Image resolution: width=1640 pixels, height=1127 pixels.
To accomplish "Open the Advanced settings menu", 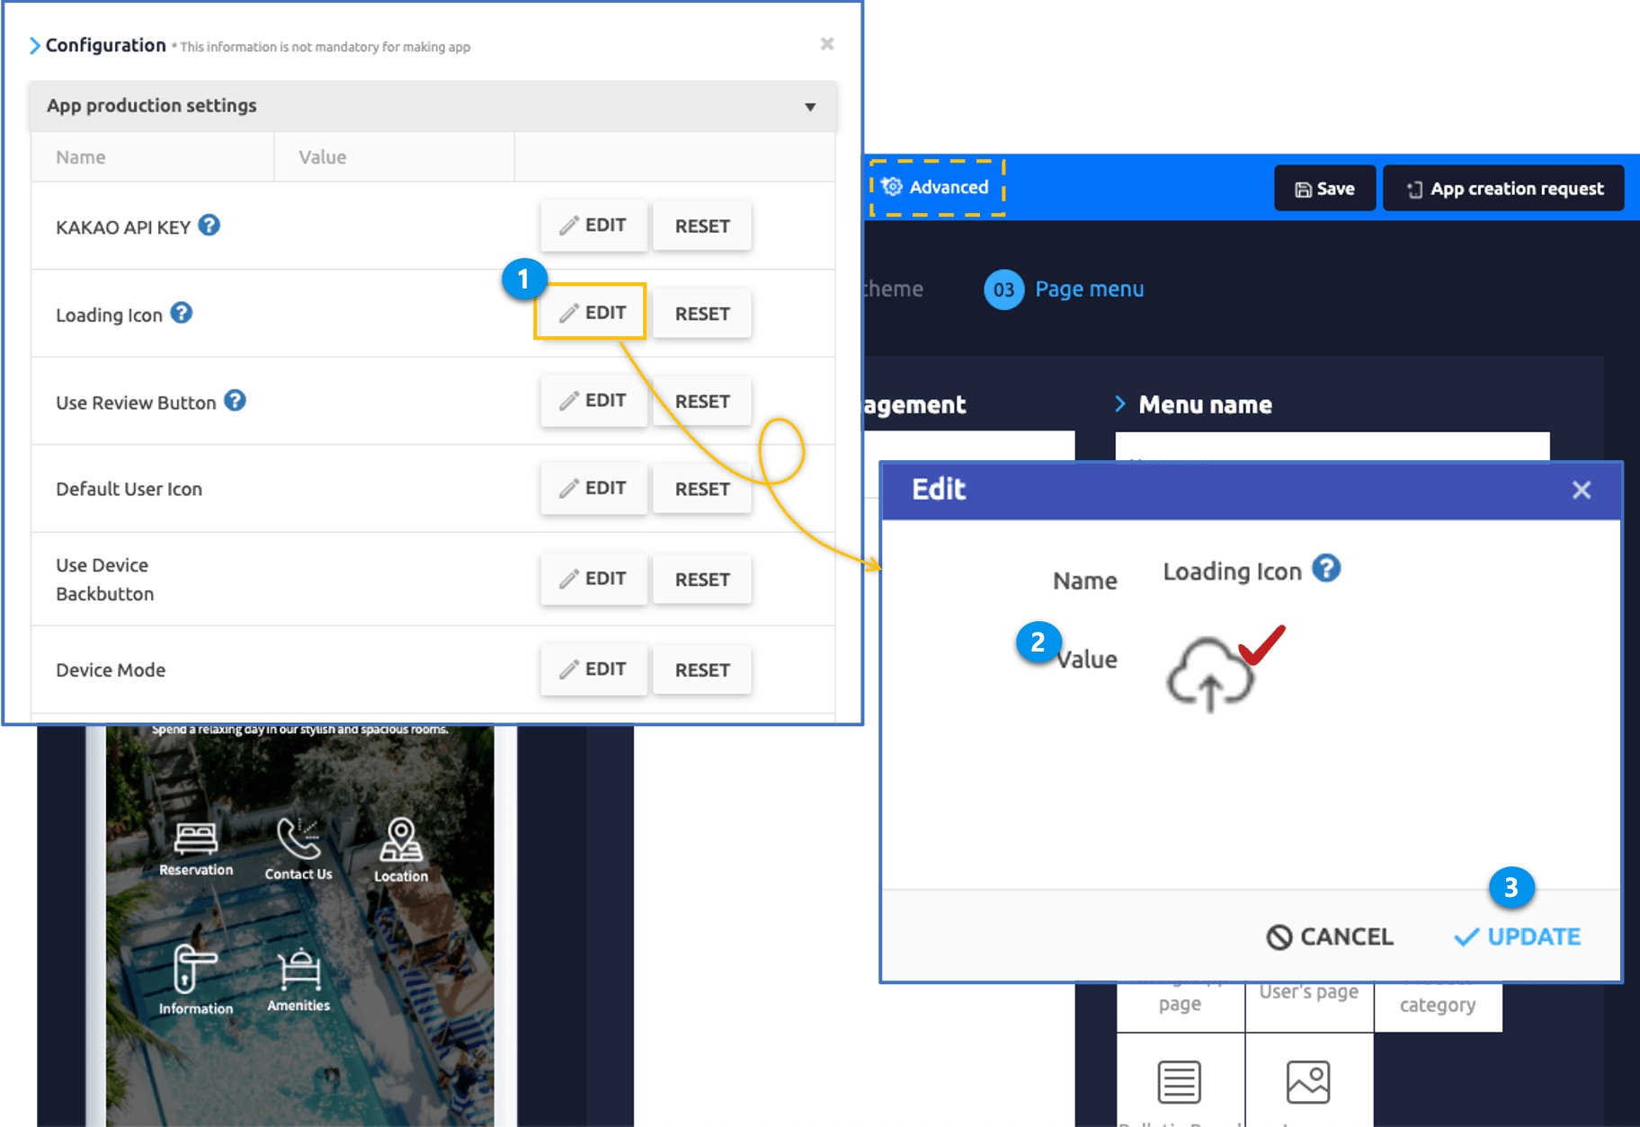I will pyautogui.click(x=937, y=188).
